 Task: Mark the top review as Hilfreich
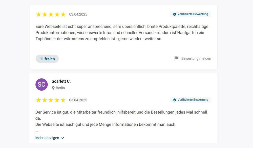click(47, 58)
